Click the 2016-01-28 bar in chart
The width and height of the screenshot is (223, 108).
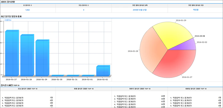point(27,55)
